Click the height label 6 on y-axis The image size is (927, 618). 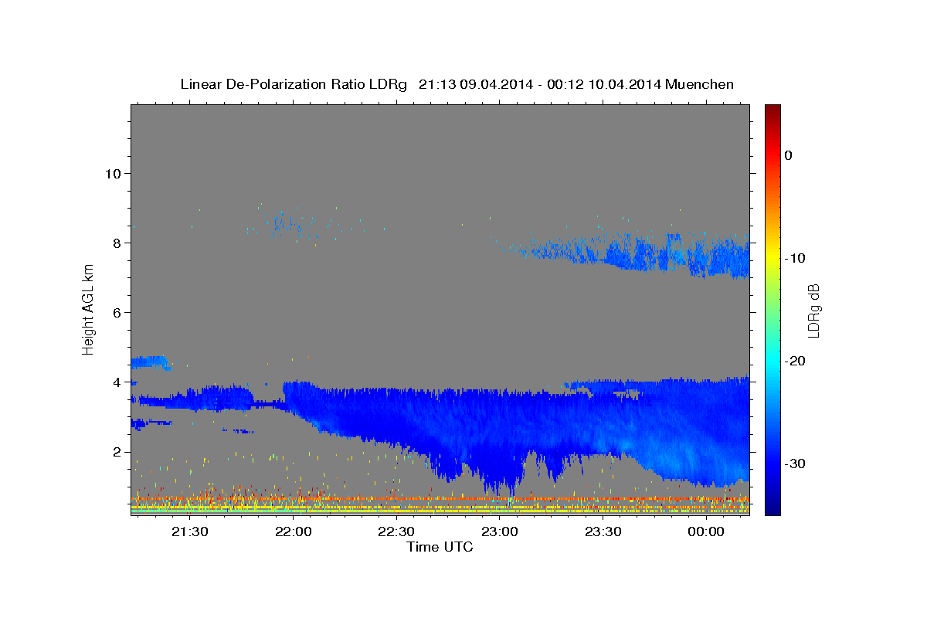pyautogui.click(x=116, y=312)
